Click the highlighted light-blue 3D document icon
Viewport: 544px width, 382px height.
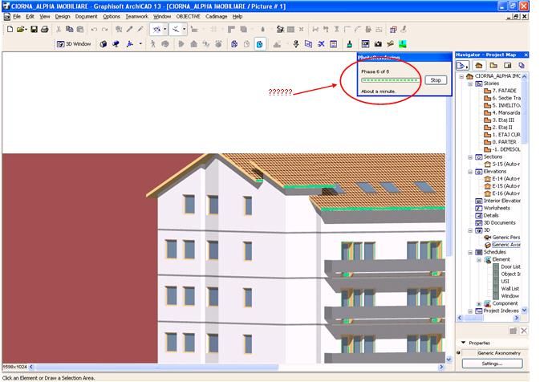click(259, 44)
